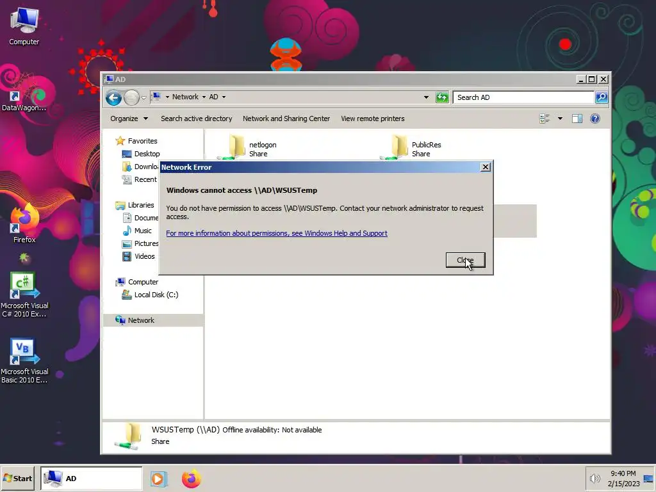Screen dimensions: 656x492
Task: Click the search magnifier icon
Action: click(601, 97)
